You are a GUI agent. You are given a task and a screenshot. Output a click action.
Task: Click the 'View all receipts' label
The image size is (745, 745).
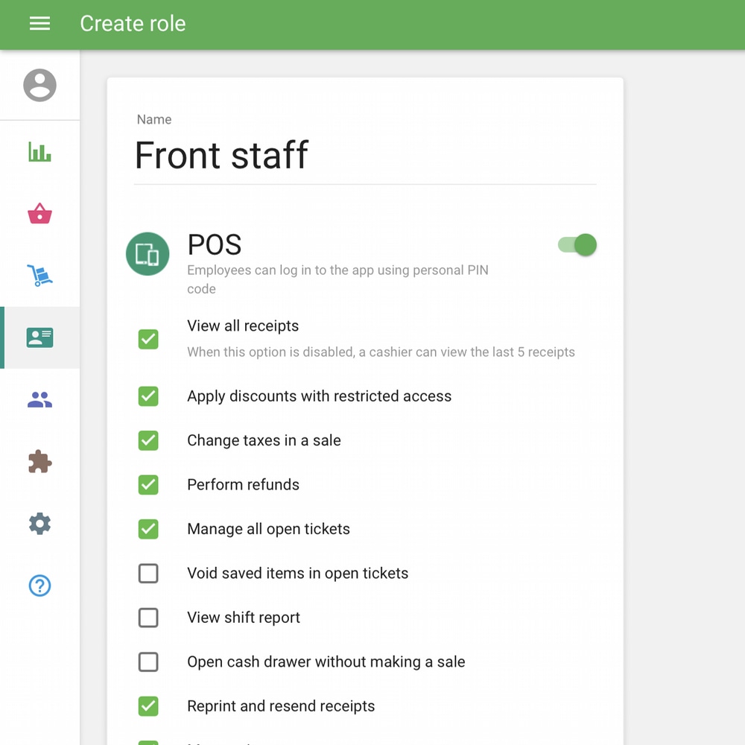pyautogui.click(x=243, y=326)
